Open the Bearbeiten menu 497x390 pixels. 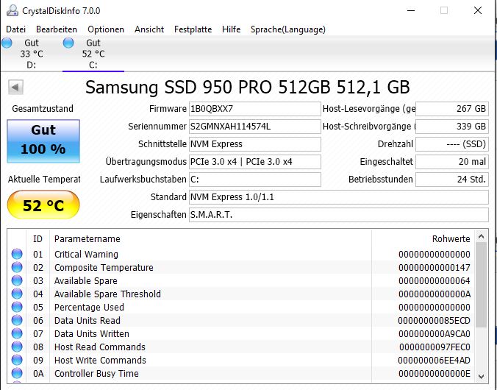(57, 29)
